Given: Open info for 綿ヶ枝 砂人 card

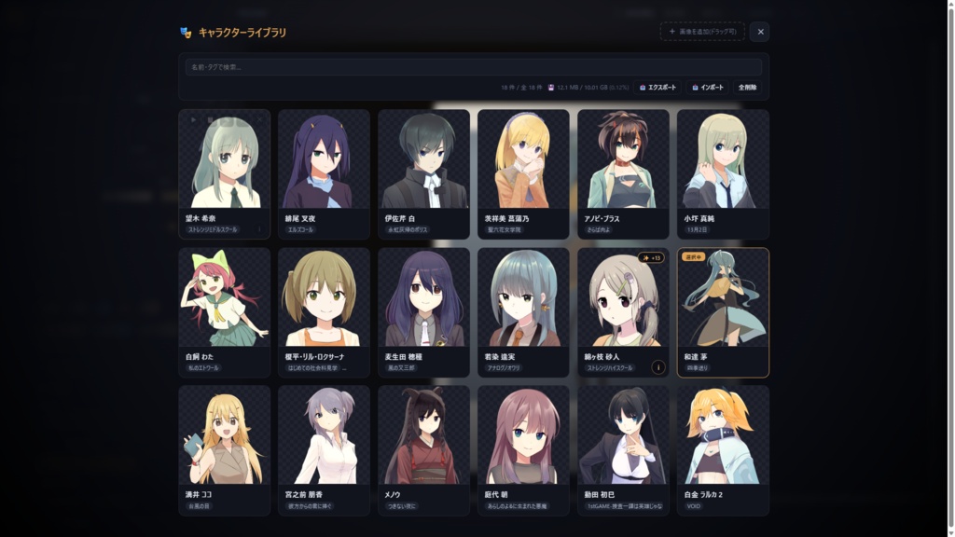Looking at the screenshot, I should [657, 367].
